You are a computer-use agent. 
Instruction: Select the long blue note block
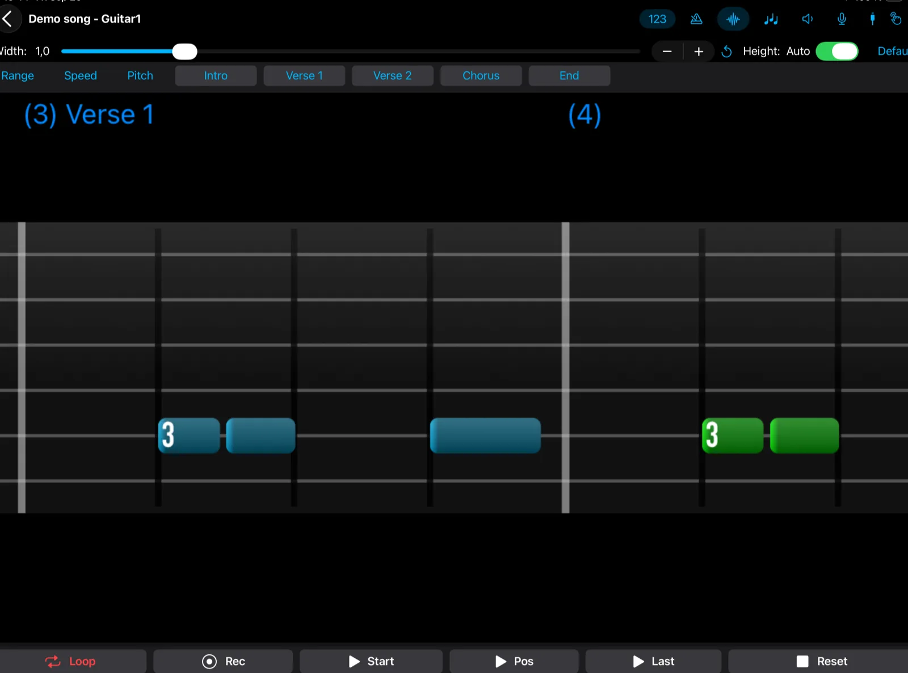pyautogui.click(x=485, y=435)
